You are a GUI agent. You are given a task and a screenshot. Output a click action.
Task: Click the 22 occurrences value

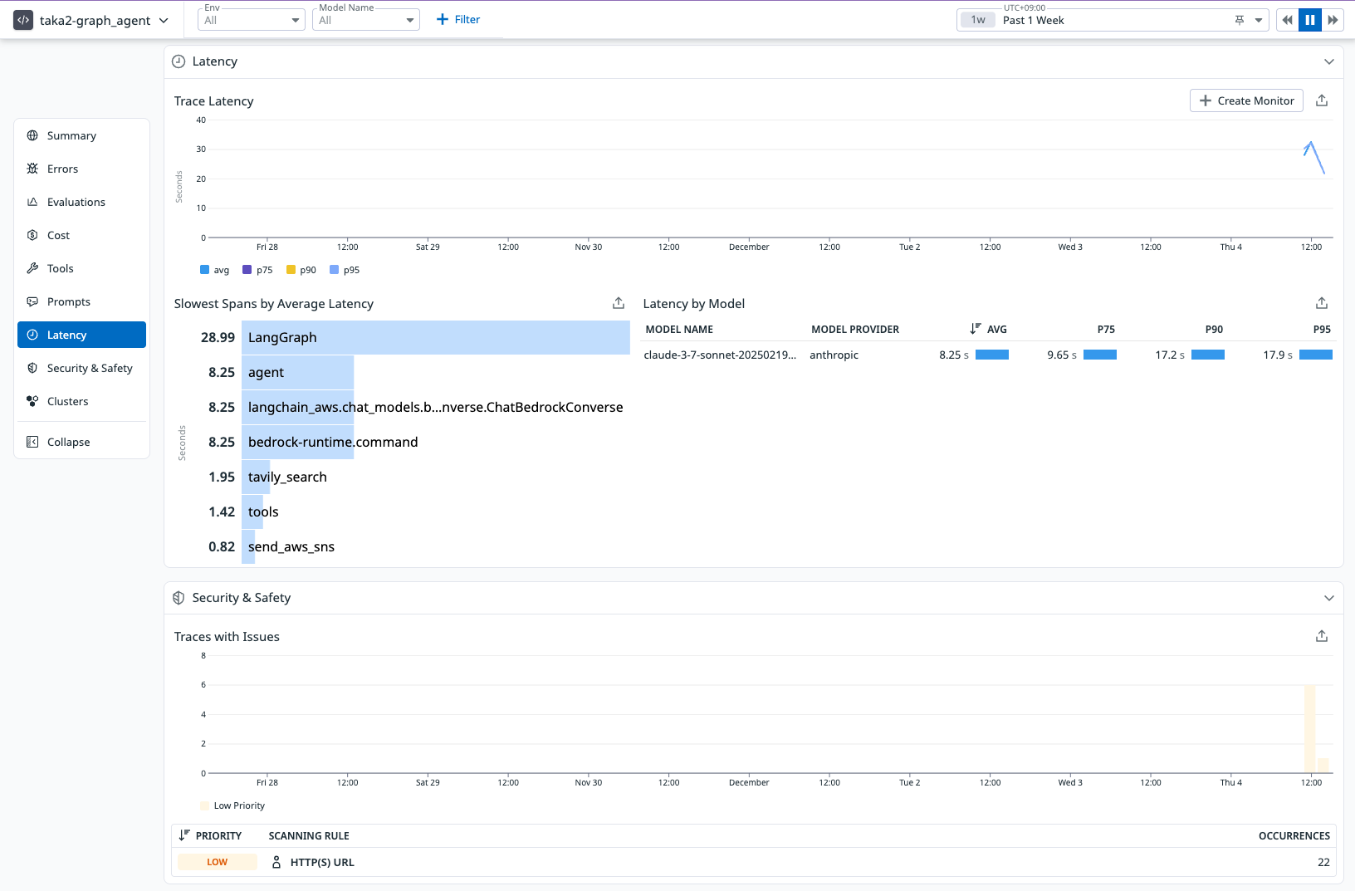coord(1323,863)
